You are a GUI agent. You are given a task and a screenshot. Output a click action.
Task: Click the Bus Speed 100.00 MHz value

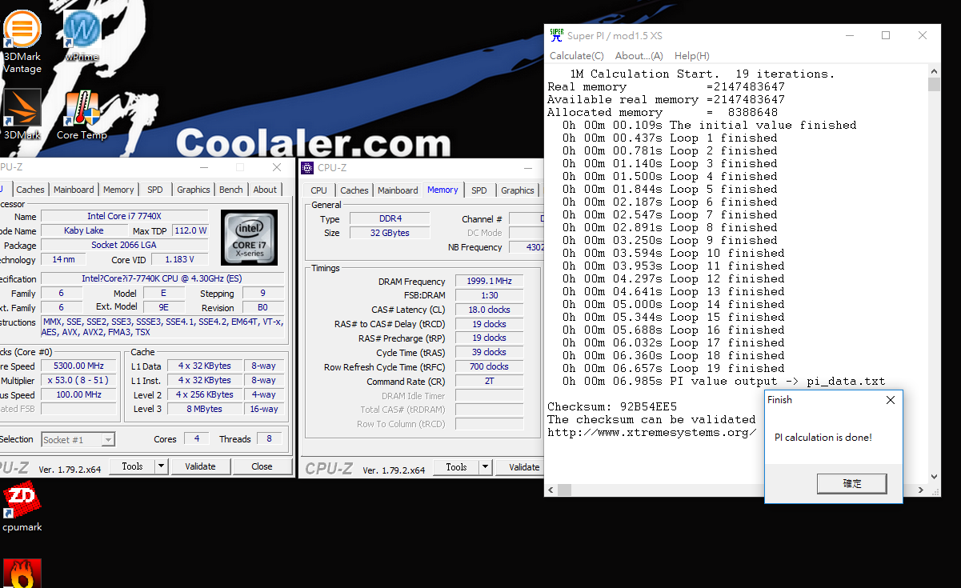pyautogui.click(x=78, y=394)
